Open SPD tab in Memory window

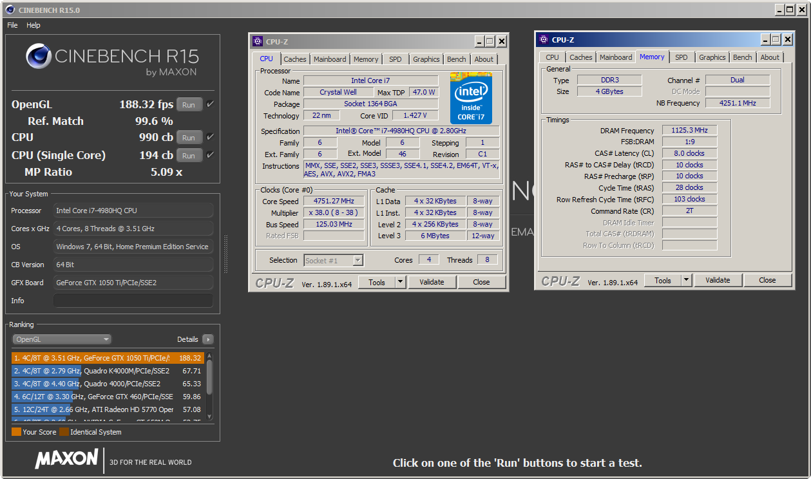point(682,57)
